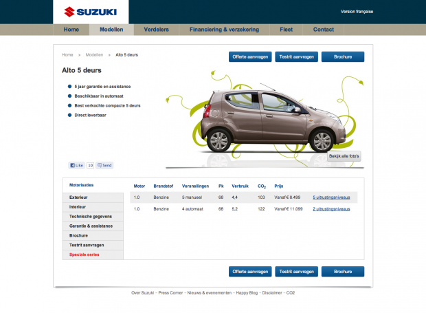Click the Prijs column header
426x313 pixels.
coord(279,186)
